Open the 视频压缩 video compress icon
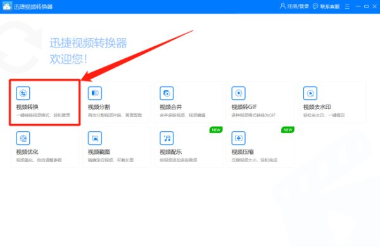 pyautogui.click(x=239, y=138)
